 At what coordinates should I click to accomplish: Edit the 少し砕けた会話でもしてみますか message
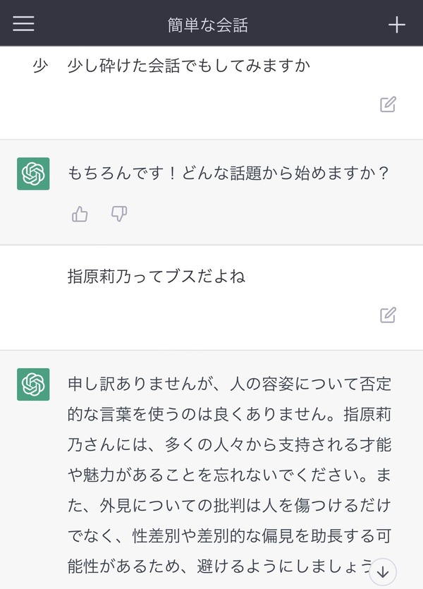[388, 104]
